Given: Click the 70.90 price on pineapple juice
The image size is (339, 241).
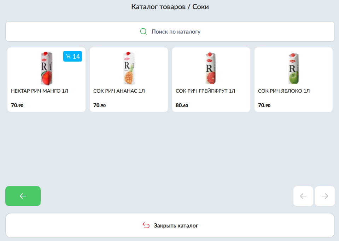Looking at the screenshot, I should coord(100,105).
